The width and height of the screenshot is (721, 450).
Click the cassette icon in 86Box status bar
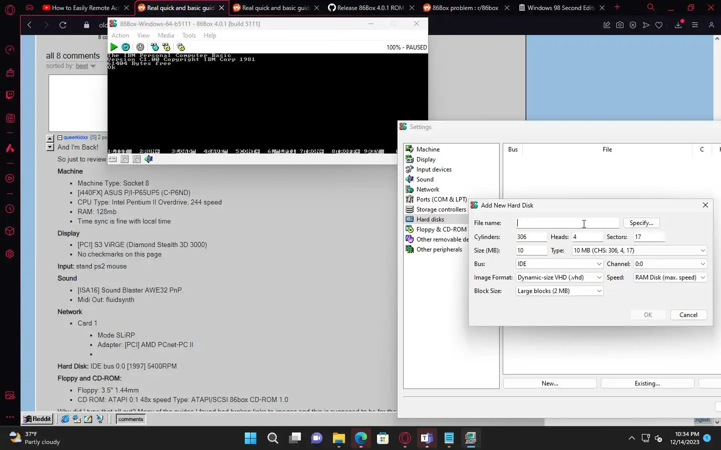(113, 159)
